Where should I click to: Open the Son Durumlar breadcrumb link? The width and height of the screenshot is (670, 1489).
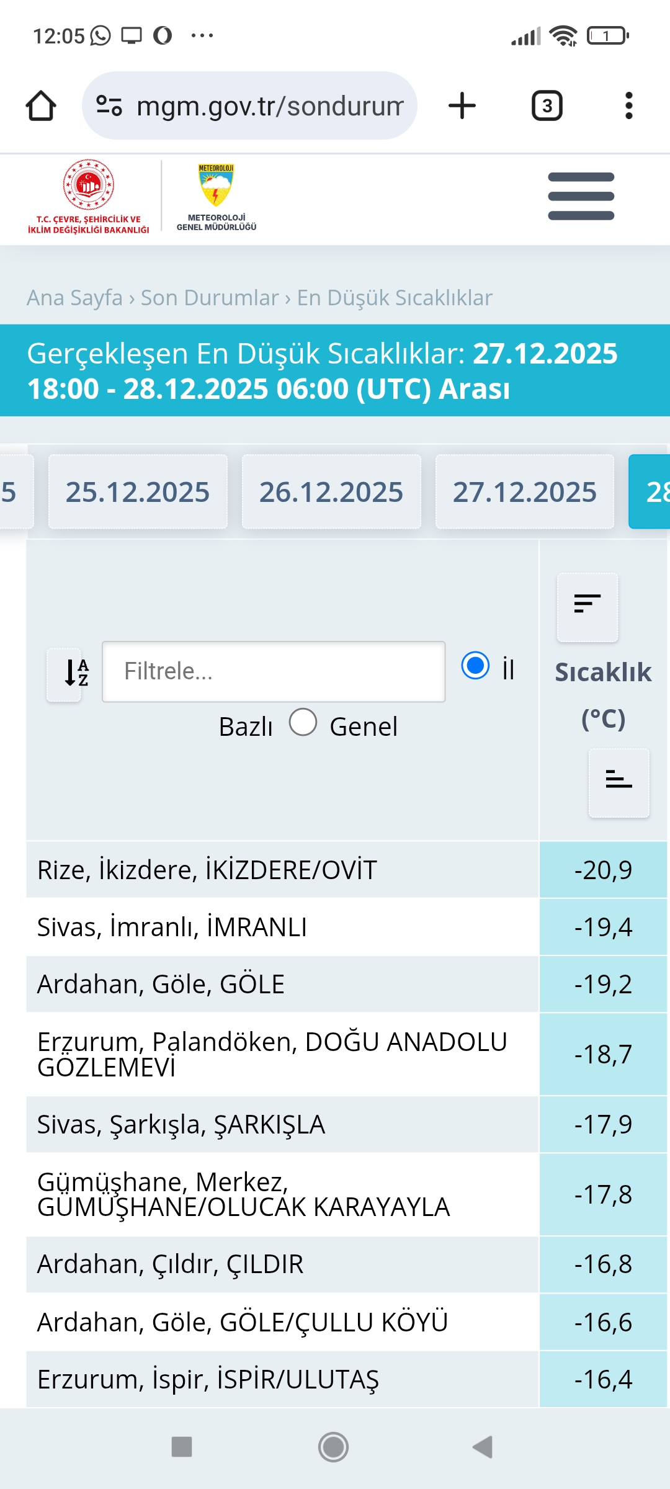[210, 298]
